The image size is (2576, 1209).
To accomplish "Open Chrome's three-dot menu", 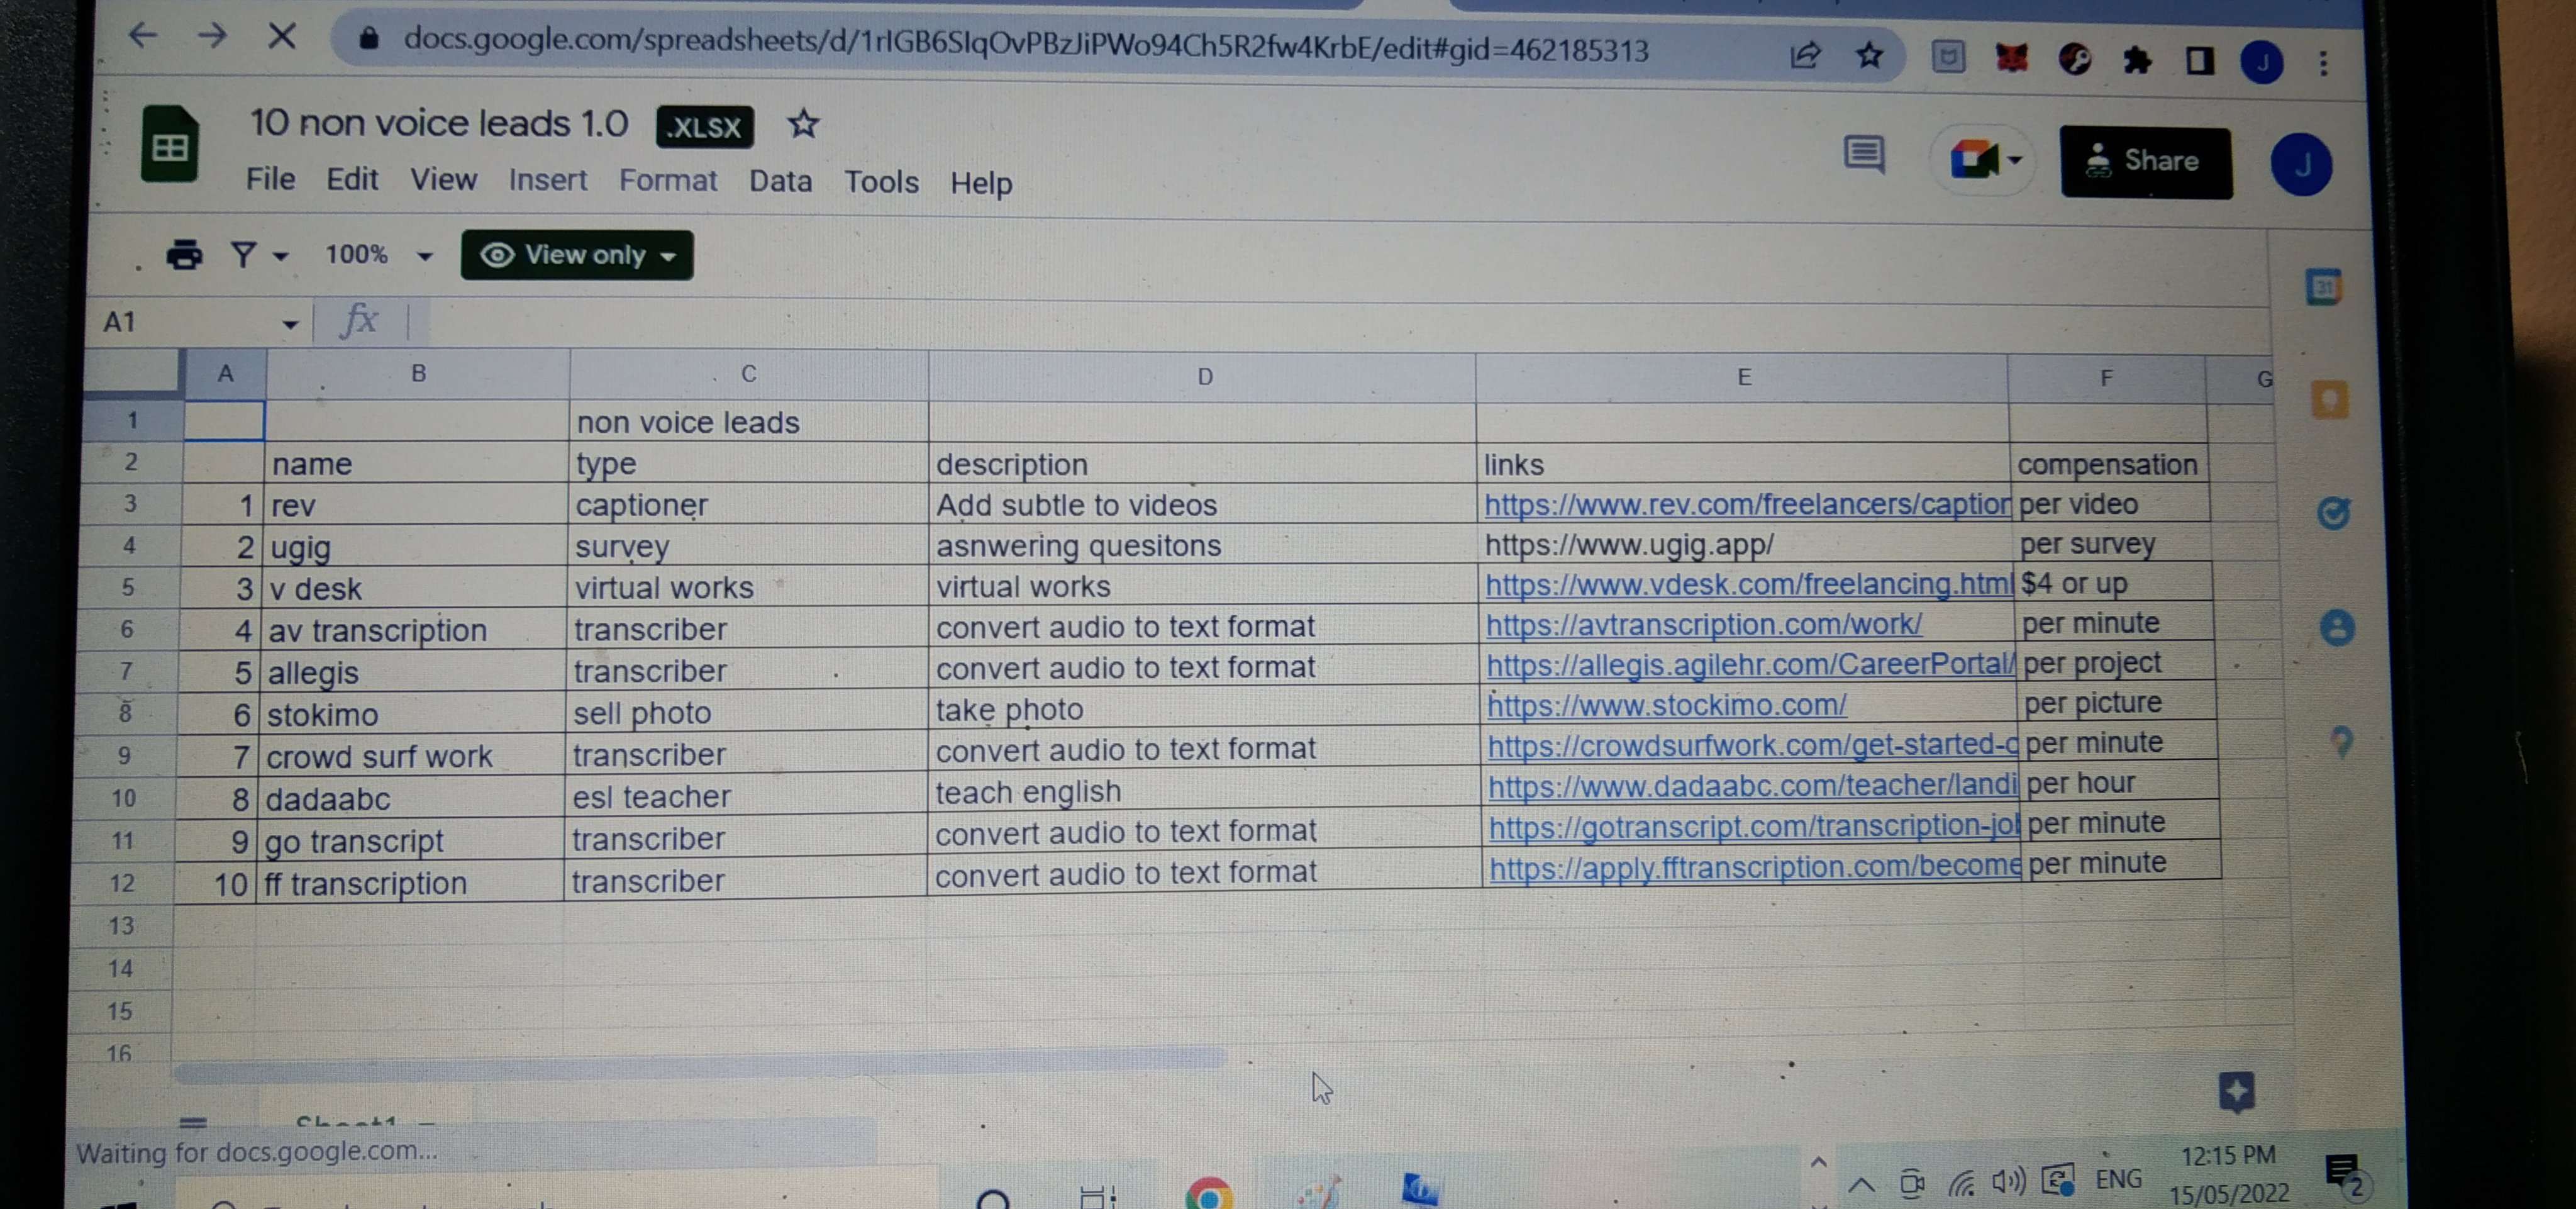I will coord(2323,63).
